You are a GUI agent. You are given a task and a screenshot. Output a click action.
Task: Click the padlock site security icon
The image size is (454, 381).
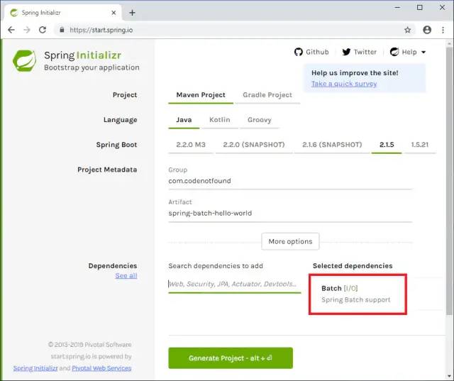point(62,30)
